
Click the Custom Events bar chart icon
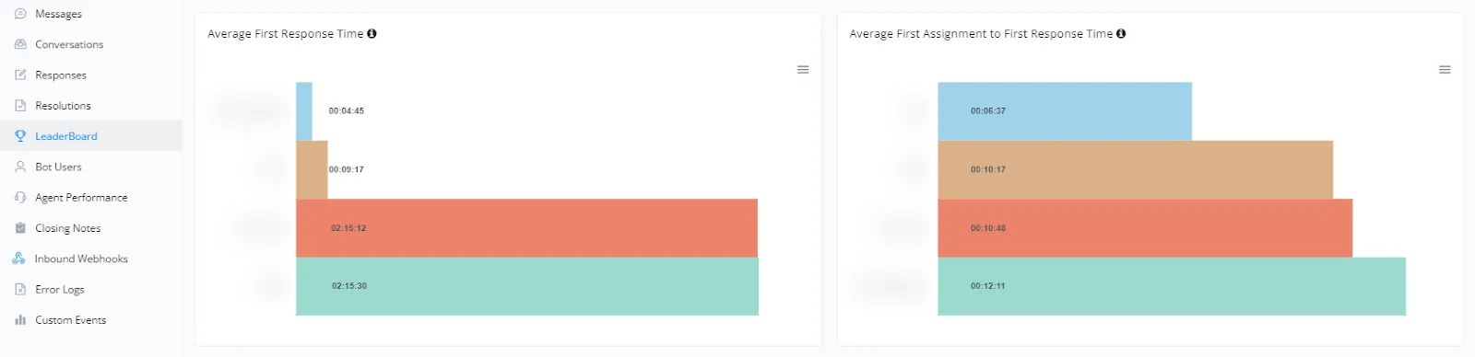20,320
